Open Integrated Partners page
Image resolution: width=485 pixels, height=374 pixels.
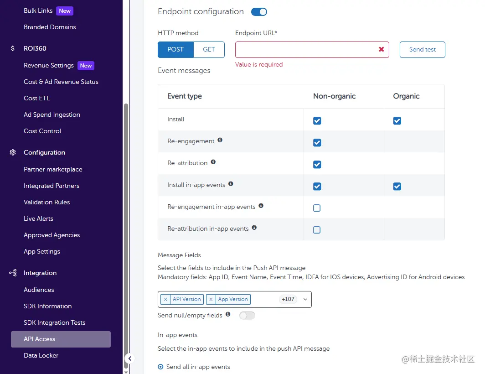[52, 186]
